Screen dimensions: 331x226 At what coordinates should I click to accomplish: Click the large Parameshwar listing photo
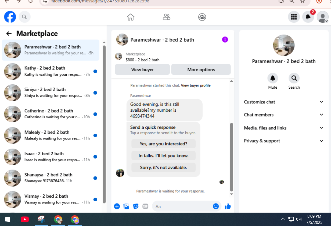[284, 45]
